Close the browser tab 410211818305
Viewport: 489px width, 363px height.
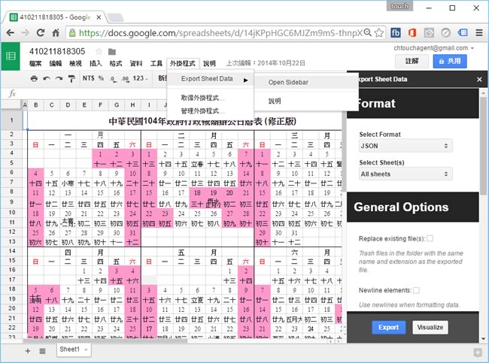point(99,17)
